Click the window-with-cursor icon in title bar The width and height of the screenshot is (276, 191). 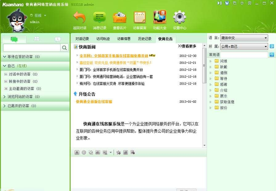coord(234,3)
